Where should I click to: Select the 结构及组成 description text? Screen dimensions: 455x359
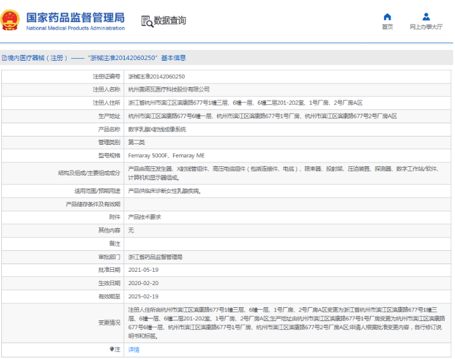tap(284, 173)
